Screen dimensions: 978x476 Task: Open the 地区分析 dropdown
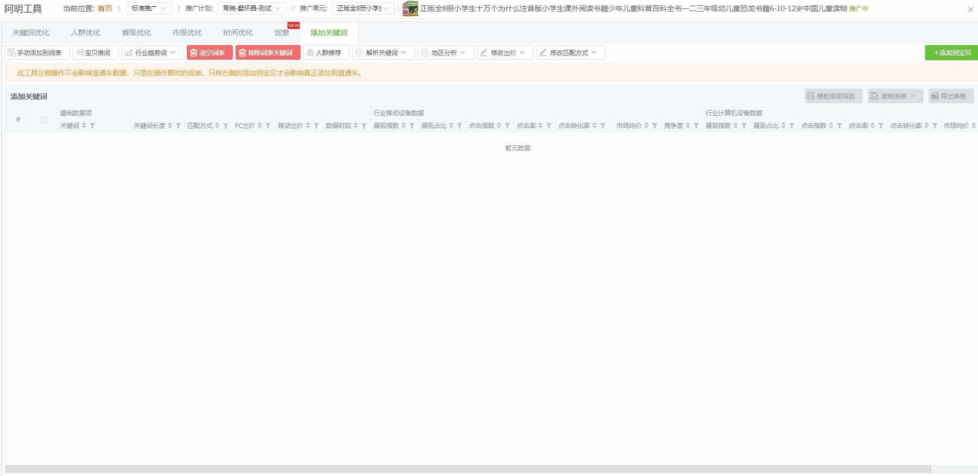click(x=446, y=52)
